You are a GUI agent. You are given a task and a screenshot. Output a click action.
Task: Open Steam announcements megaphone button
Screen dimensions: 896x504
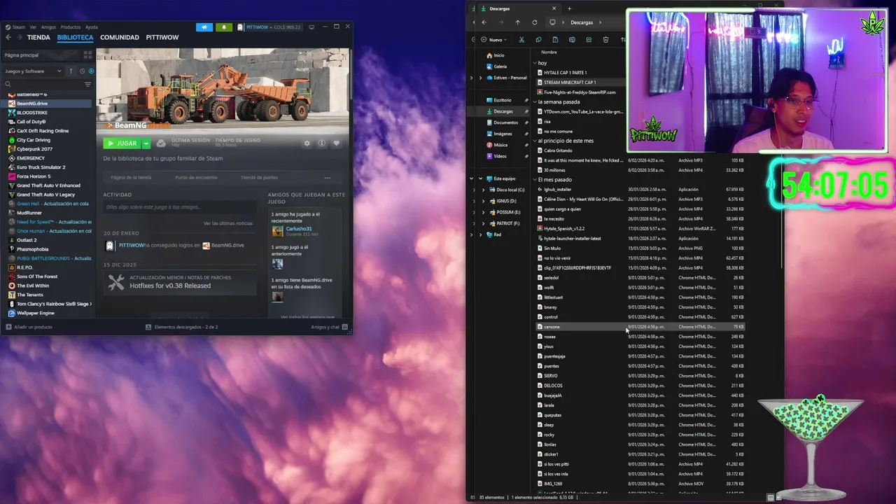pos(204,27)
